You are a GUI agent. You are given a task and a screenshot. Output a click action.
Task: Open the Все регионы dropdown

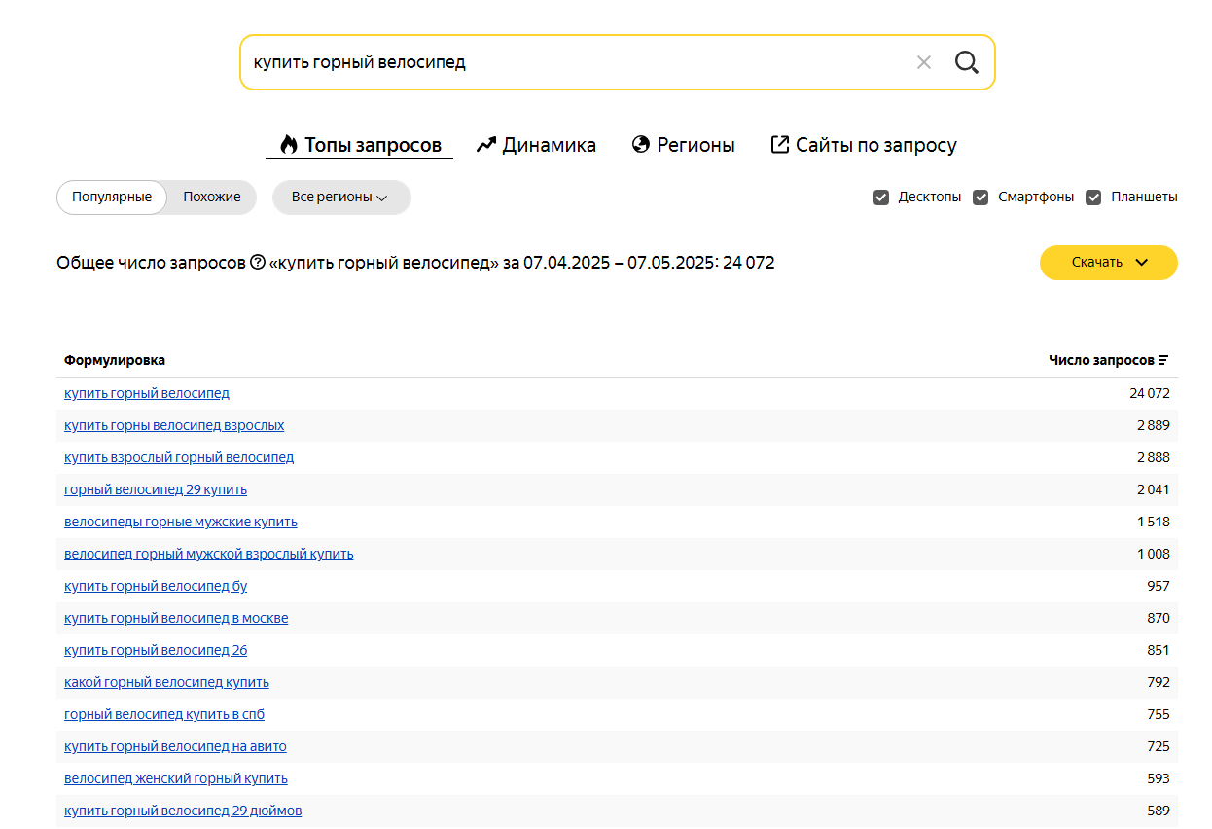(341, 198)
